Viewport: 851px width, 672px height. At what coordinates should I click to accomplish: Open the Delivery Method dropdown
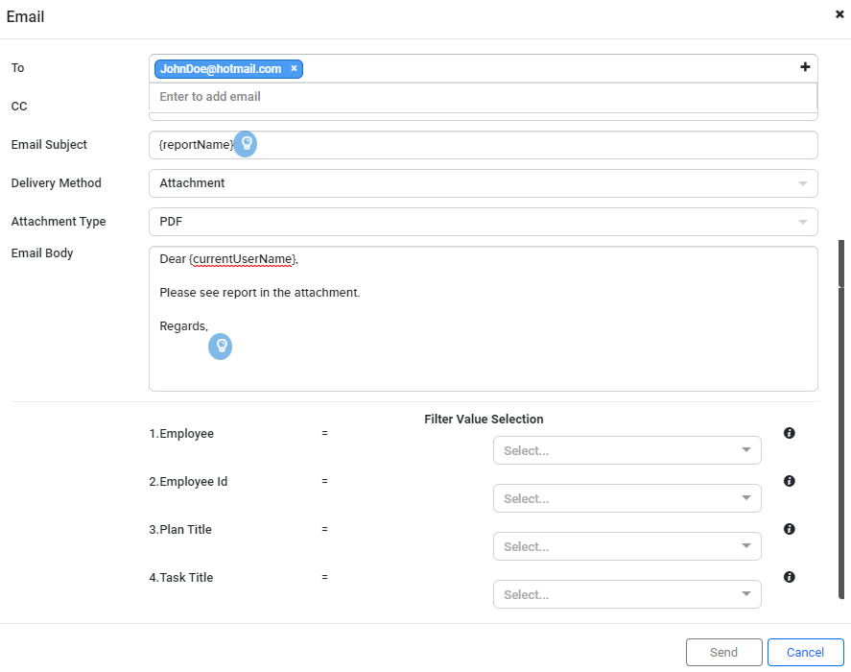click(483, 183)
